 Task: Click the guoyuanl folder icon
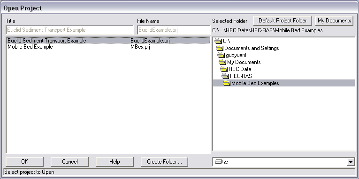(221, 55)
